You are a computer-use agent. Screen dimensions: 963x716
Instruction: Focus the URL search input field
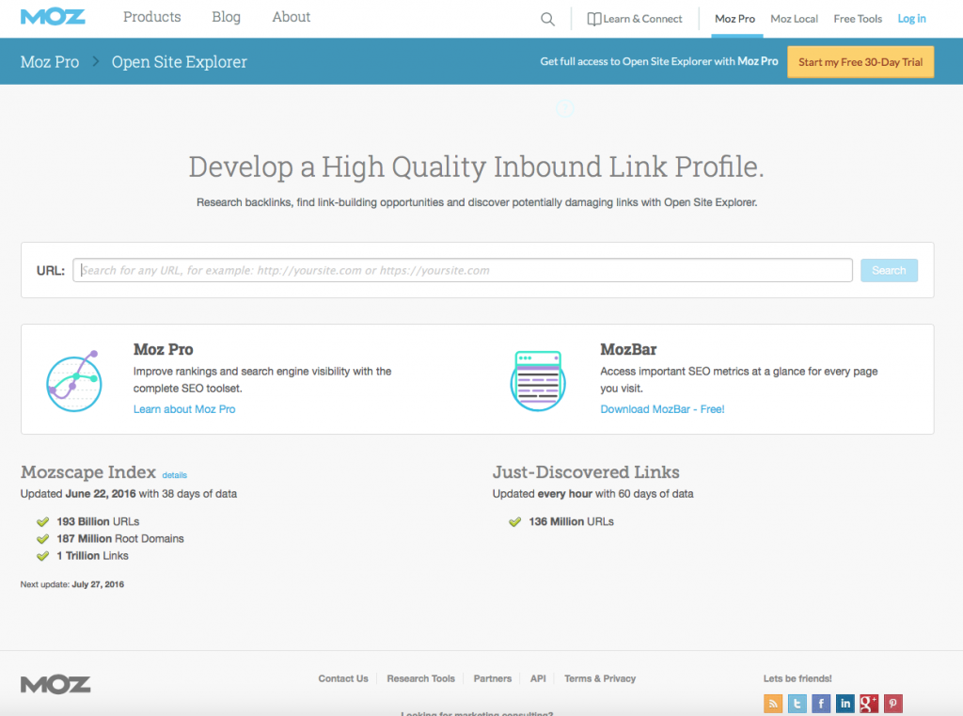tap(463, 270)
